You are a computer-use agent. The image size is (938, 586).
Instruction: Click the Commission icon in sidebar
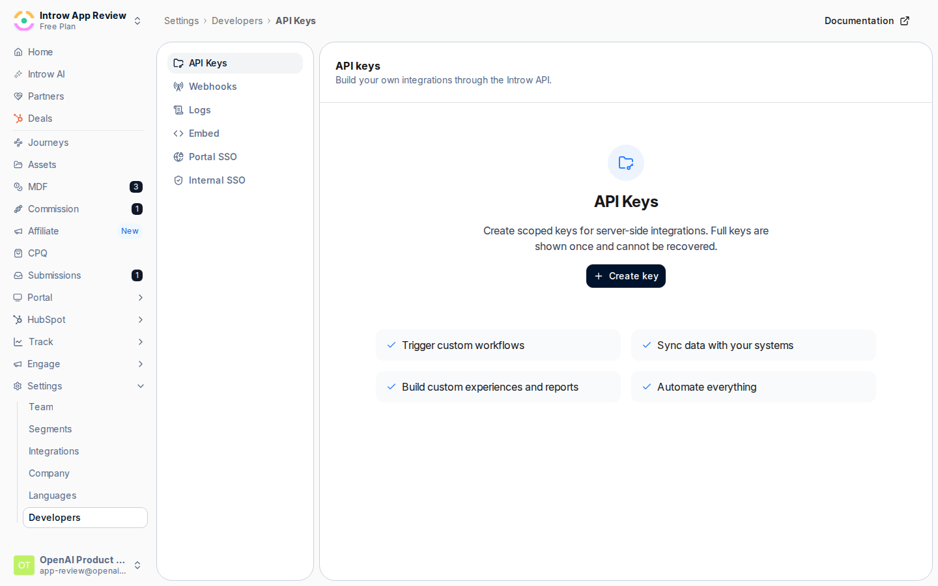click(18, 209)
